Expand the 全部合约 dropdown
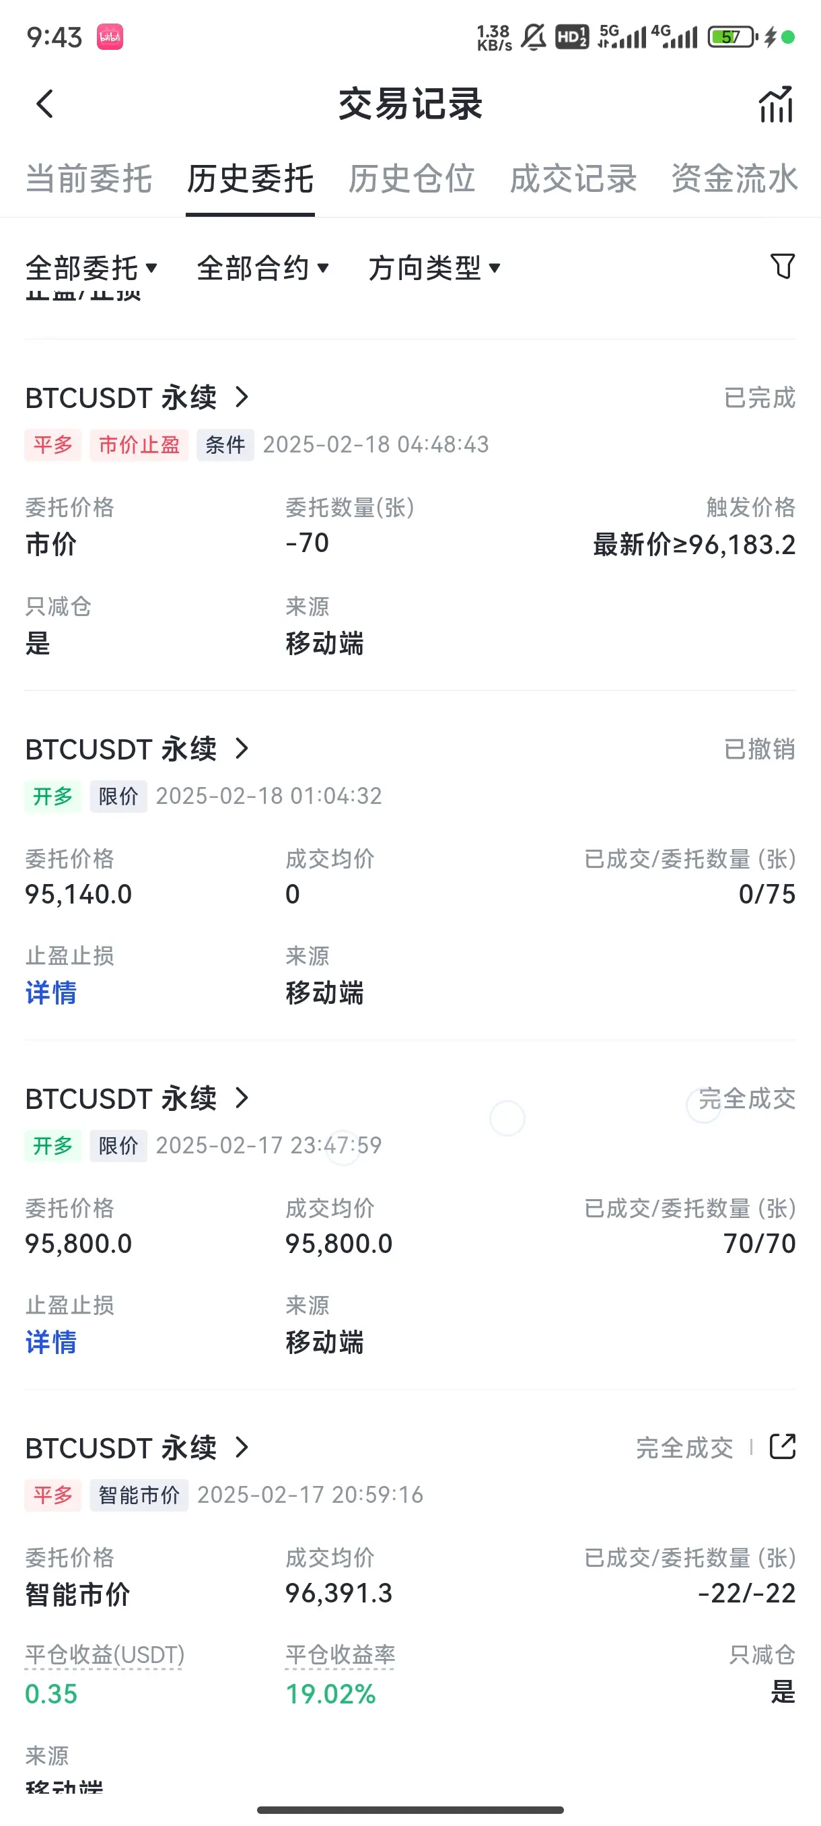The height and width of the screenshot is (1826, 821). [x=263, y=268]
